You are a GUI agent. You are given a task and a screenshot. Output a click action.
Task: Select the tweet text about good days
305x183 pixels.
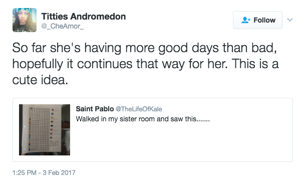[145, 64]
